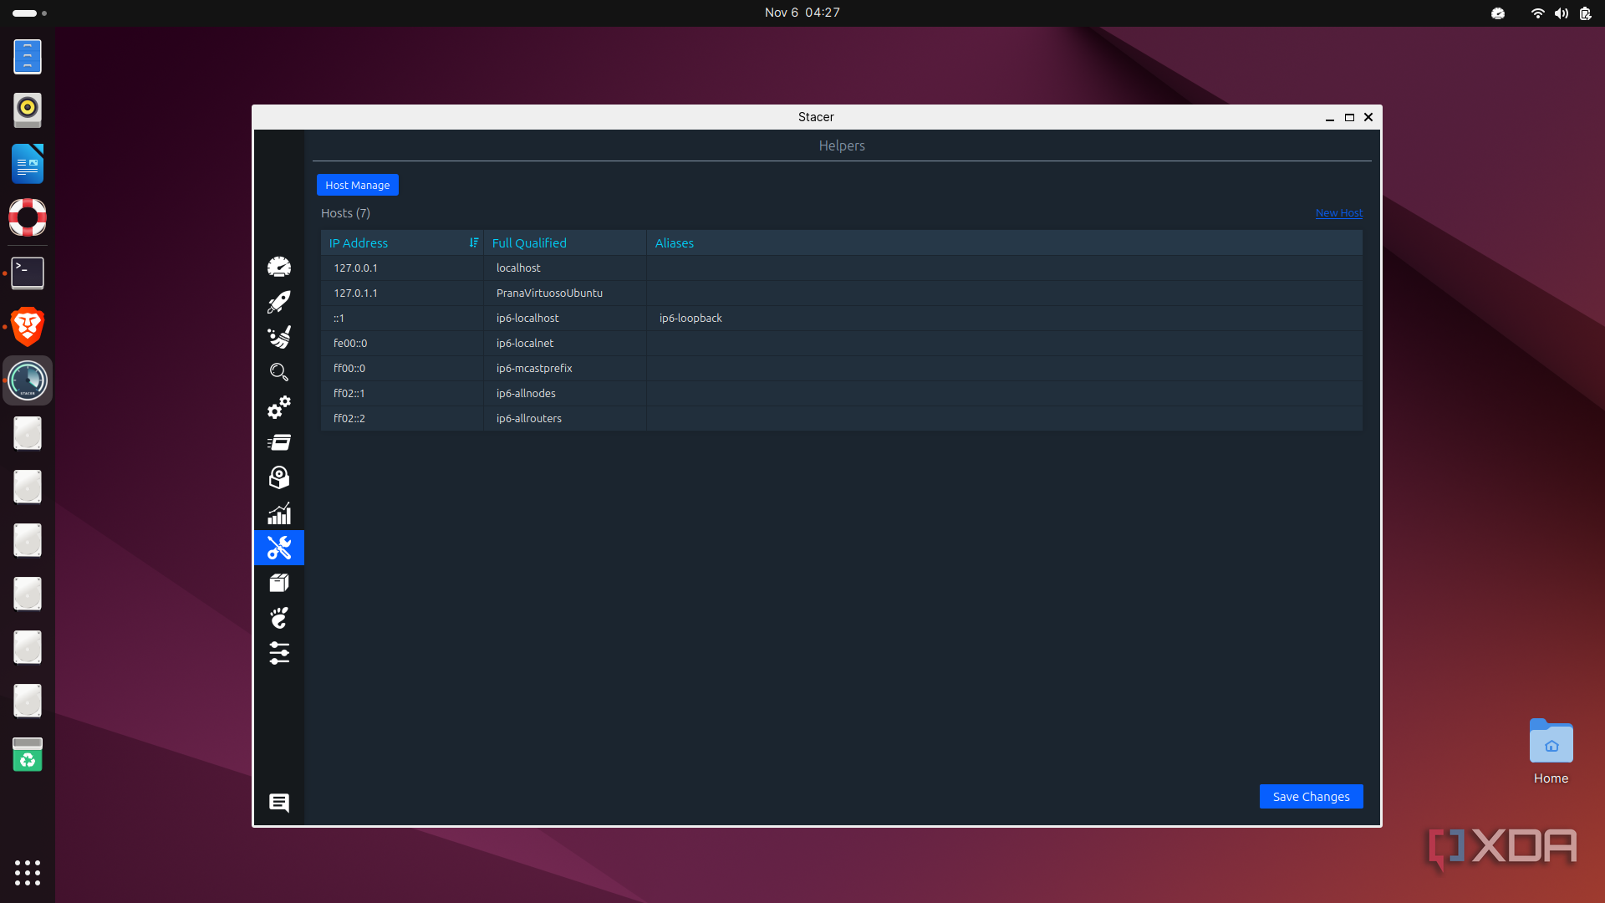Image resolution: width=1605 pixels, height=903 pixels.
Task: Open the Rhythmbox speaker dock icon
Action: [28, 110]
